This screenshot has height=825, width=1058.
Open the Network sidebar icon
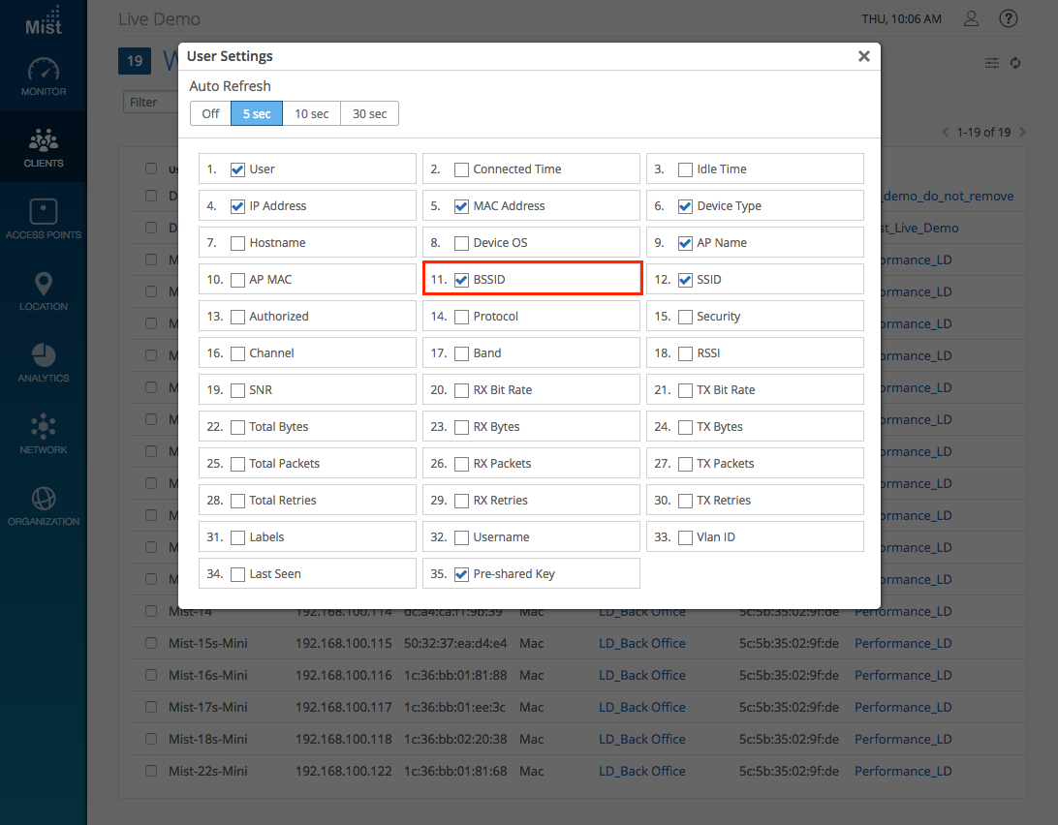44,431
